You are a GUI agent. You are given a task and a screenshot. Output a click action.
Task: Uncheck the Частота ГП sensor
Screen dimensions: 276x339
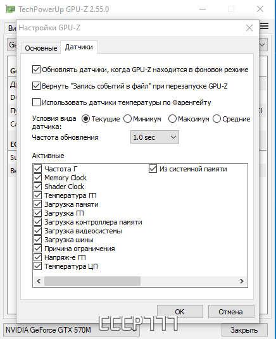38,169
